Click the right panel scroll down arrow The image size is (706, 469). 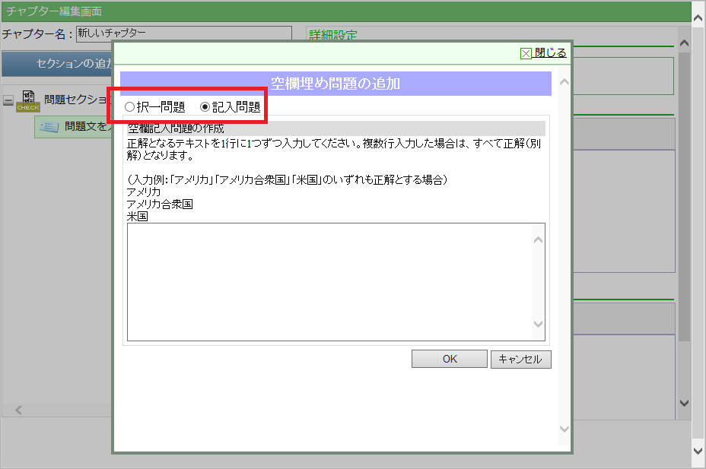coord(685,403)
